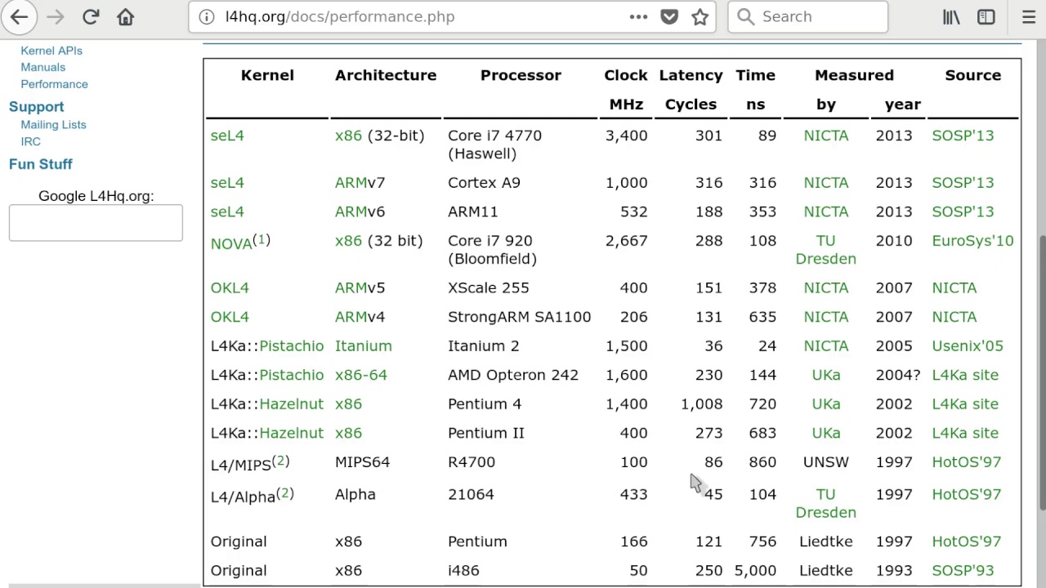Open seL4 link in Cortex A9 row

[227, 183]
